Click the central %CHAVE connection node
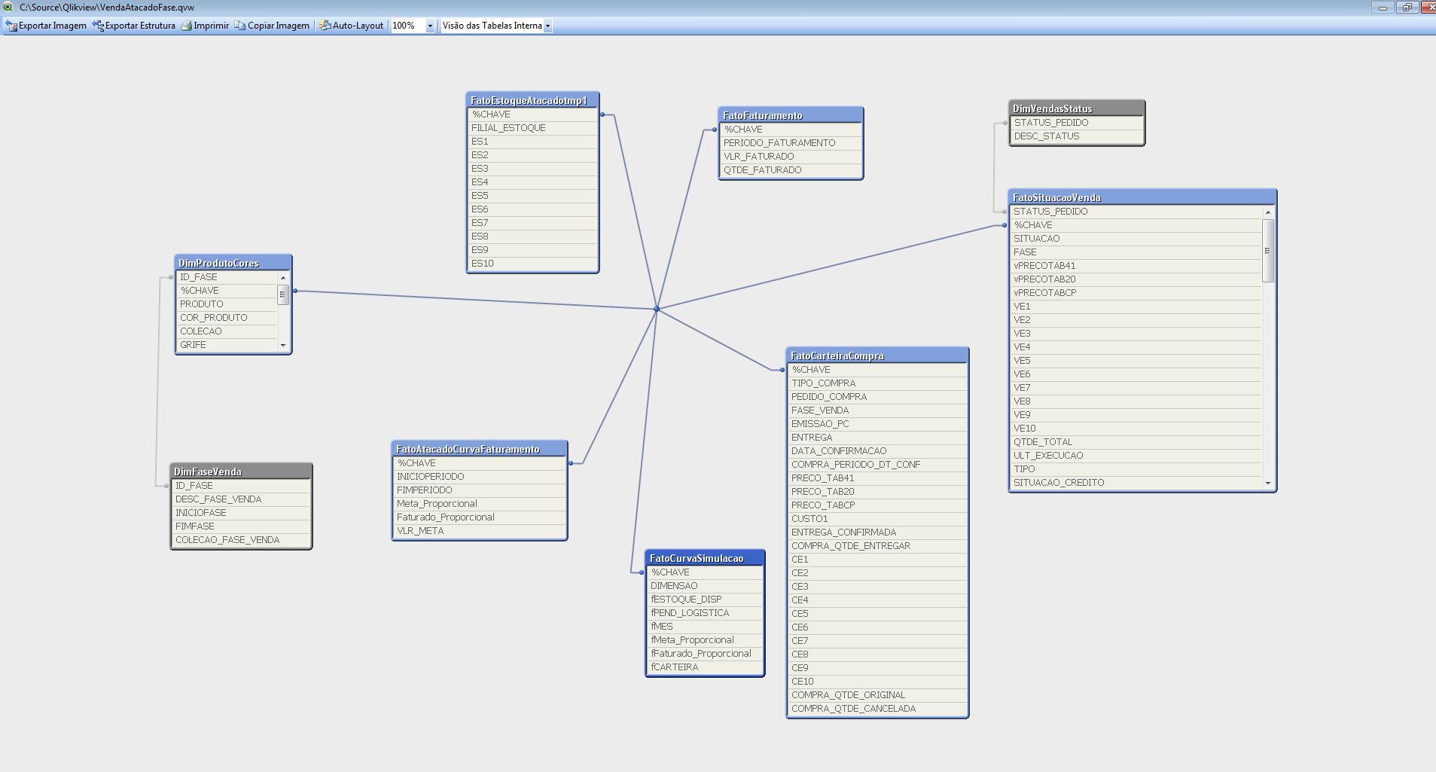The width and height of the screenshot is (1436, 772). click(x=657, y=309)
